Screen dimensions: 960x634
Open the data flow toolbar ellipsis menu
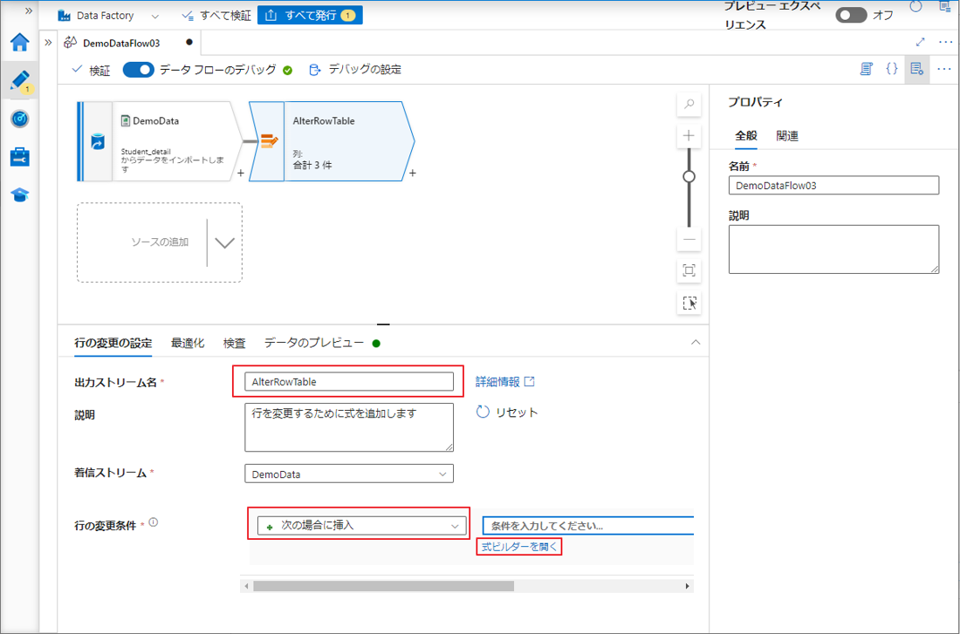pyautogui.click(x=944, y=69)
